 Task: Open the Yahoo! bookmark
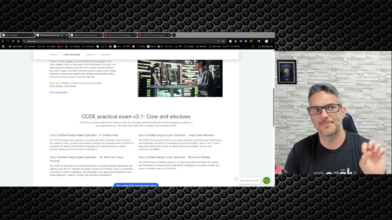pos(151,46)
